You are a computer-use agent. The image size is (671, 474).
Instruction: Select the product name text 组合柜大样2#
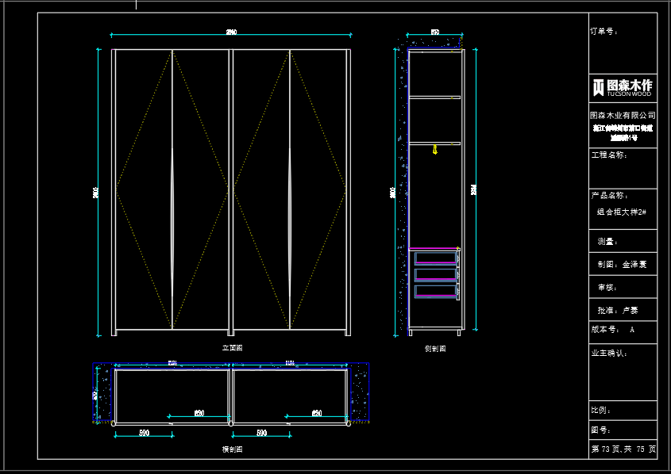point(622,212)
